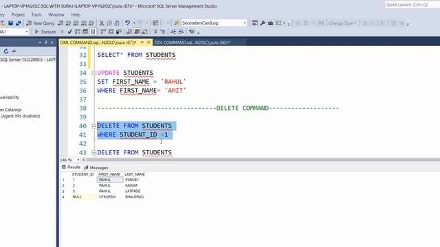Open the 146 % zoom dropdown
Viewport: 440px width, 247px height.
78,160
